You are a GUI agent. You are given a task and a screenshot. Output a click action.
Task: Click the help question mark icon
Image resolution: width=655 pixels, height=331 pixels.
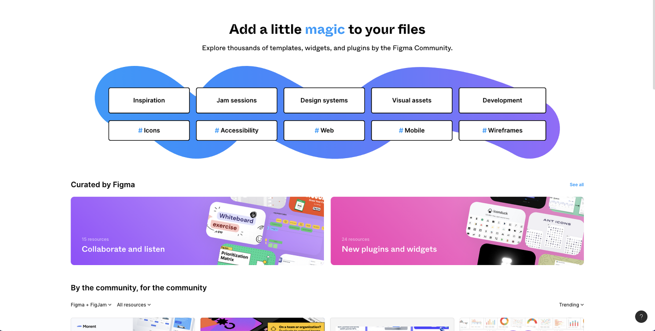641,317
